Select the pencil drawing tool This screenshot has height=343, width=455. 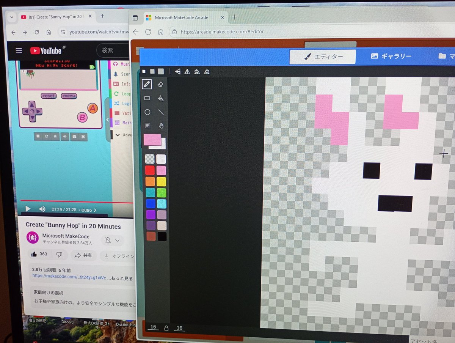pyautogui.click(x=147, y=84)
